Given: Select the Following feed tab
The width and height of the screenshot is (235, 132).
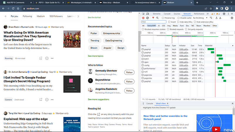Looking at the screenshot, I should coord(27,16).
